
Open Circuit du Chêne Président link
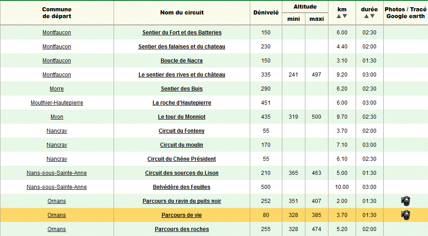[x=181, y=159]
